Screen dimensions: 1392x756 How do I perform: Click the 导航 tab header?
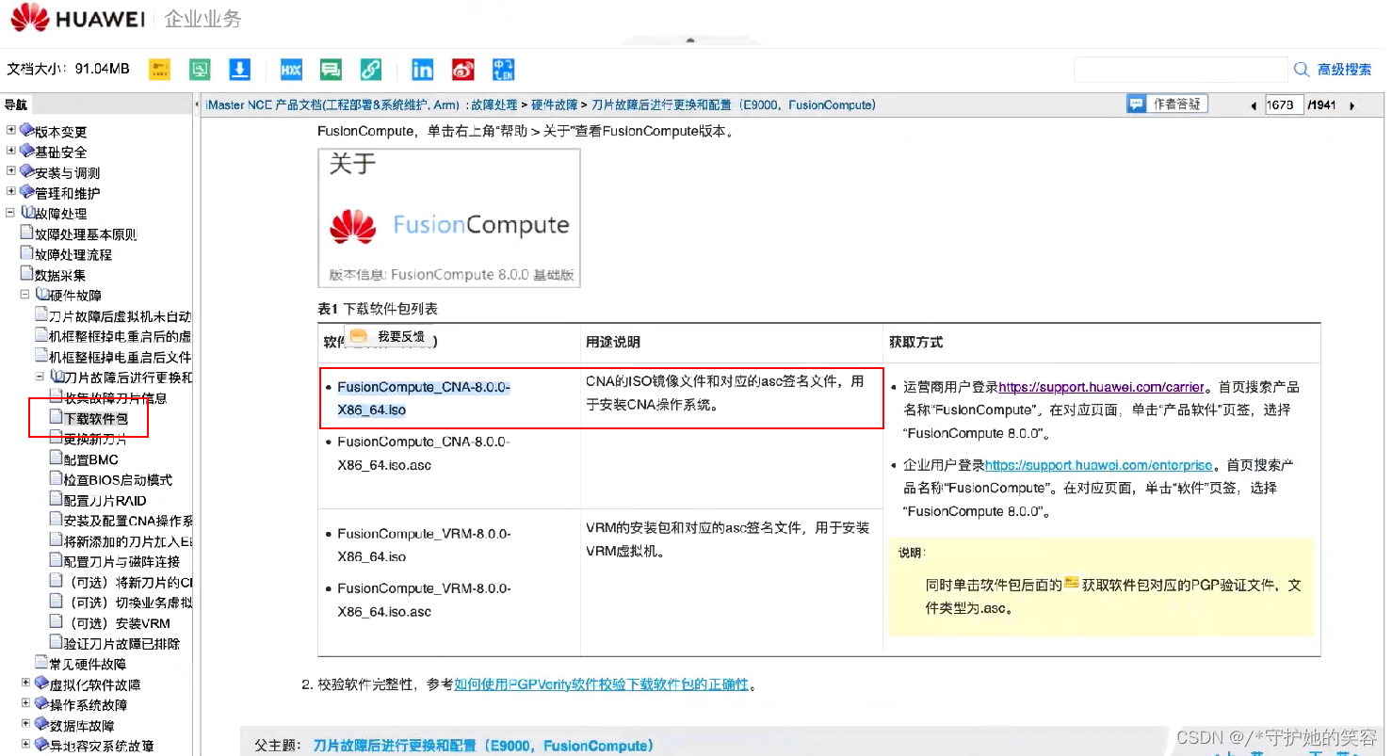tap(16, 105)
